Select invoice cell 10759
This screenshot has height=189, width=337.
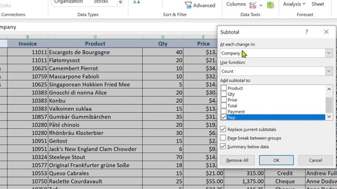pyautogui.click(x=27, y=77)
